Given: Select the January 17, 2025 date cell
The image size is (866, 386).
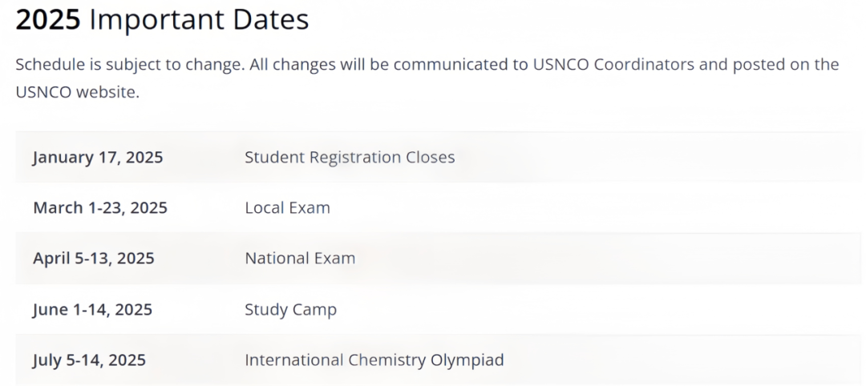Looking at the screenshot, I should pyautogui.click(x=98, y=158).
